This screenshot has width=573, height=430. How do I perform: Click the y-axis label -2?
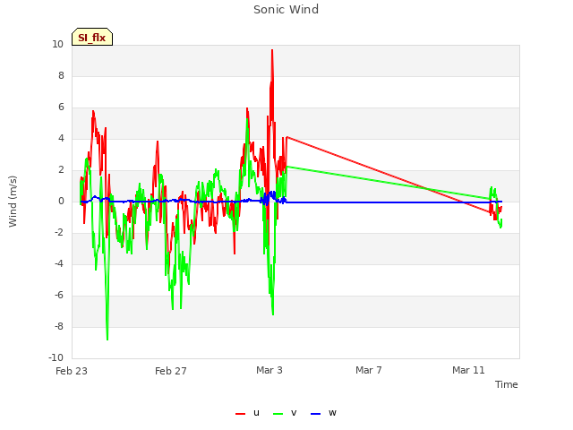click(x=59, y=233)
